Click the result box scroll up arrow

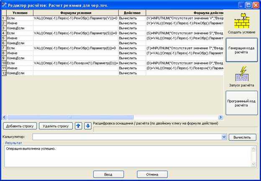[253, 149]
